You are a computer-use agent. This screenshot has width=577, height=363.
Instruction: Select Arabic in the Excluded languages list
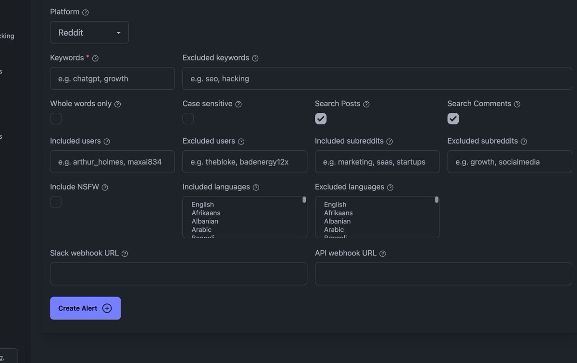pos(334,230)
